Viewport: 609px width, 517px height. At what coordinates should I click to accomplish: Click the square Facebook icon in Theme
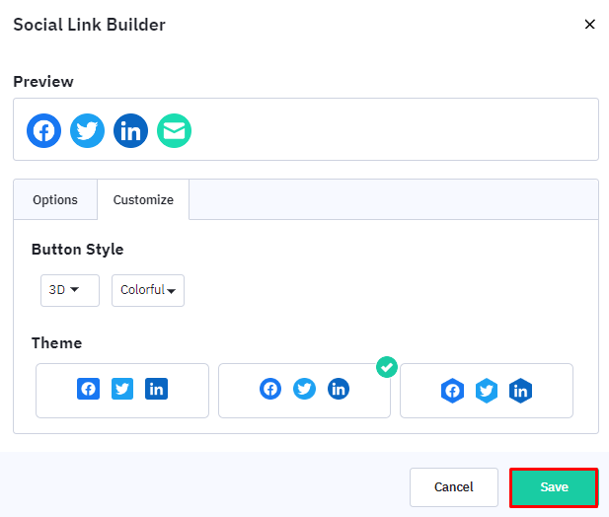click(x=88, y=389)
